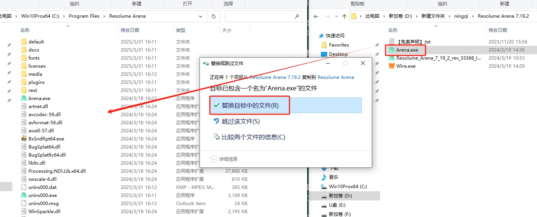The width and height of the screenshot is (537, 217).
Task: Select 新加卷 (D:) in the right sidebar
Action: (340, 196)
